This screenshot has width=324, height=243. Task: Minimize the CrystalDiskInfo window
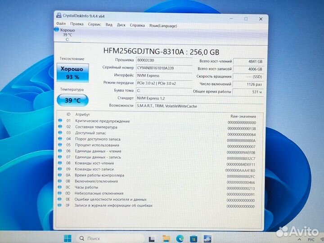[231, 18]
